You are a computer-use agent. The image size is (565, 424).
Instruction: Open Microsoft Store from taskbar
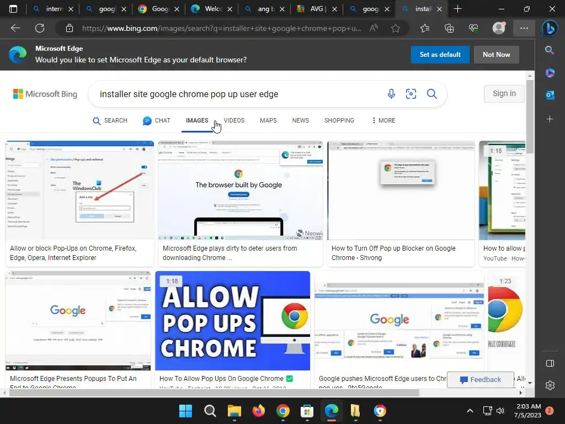point(307,411)
